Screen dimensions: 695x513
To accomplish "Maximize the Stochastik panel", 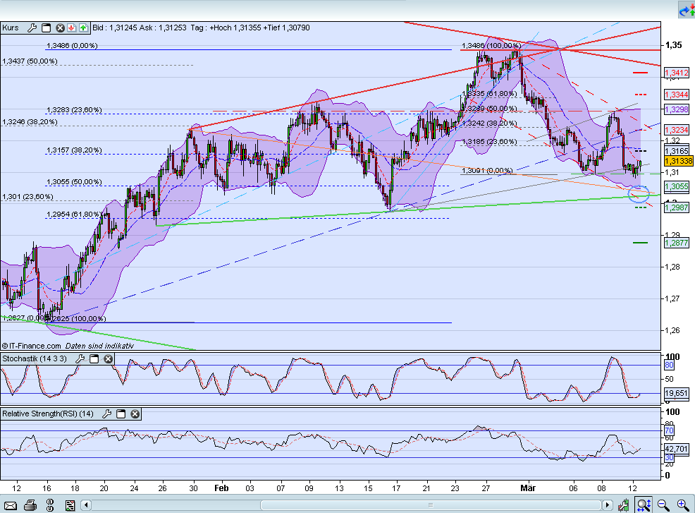I will tap(94, 358).
